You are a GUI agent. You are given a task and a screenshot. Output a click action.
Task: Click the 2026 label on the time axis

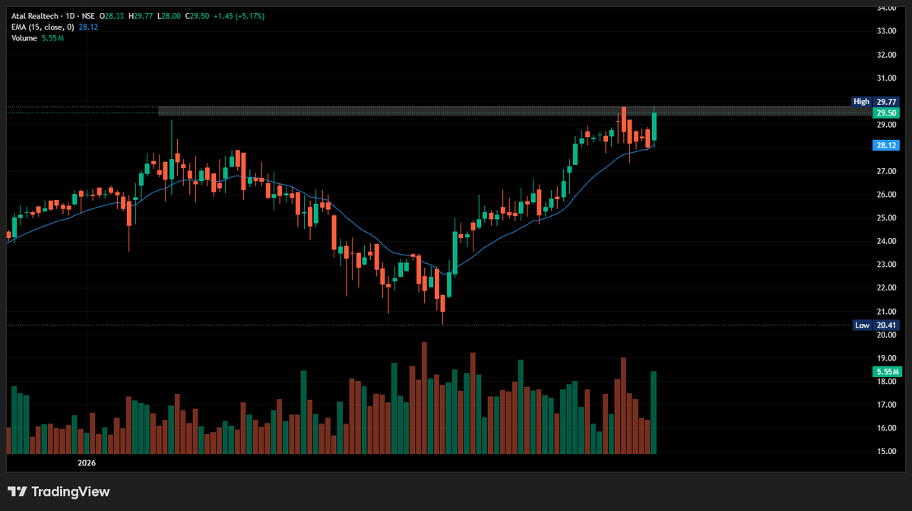[x=87, y=462]
